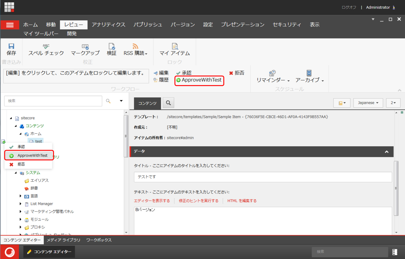The height and width of the screenshot is (259, 405).
Task: Click 修正のヒントを実行する link
Action: point(198,201)
